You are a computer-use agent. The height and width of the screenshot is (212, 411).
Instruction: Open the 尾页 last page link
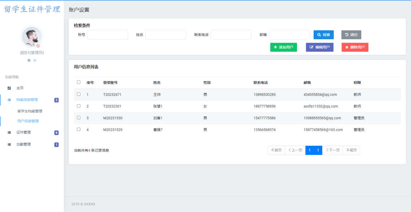(351, 150)
